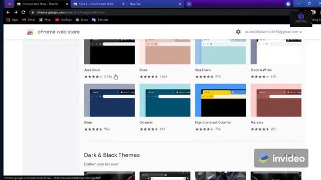Click Just Black star rating 3,736
321x180 pixels.
pos(98,76)
